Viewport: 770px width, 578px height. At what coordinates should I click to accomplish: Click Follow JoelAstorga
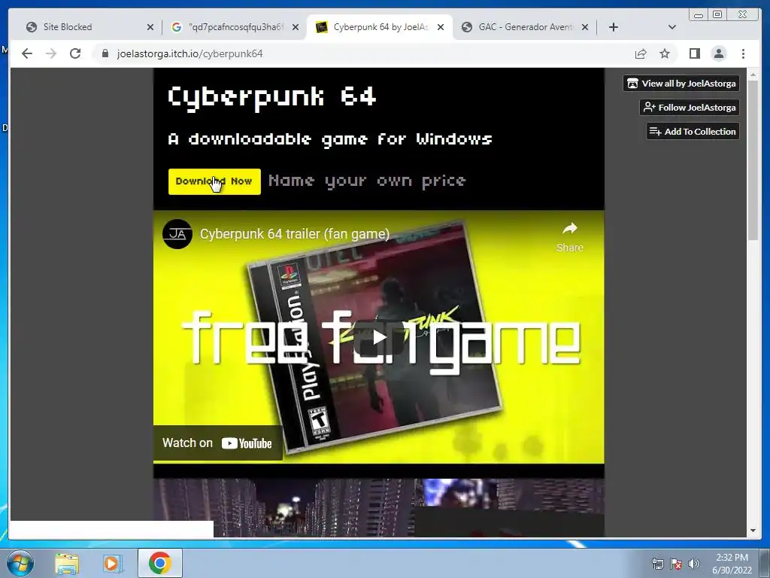(690, 107)
